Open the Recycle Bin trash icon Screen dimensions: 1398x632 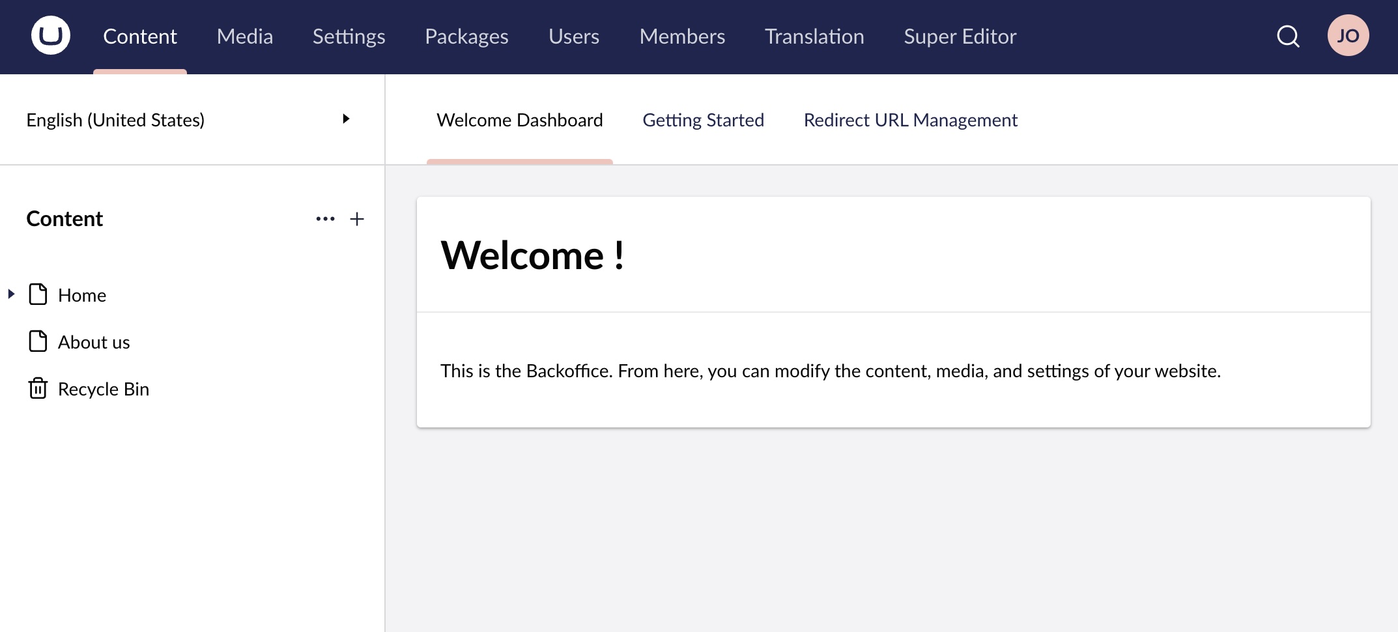tap(38, 388)
